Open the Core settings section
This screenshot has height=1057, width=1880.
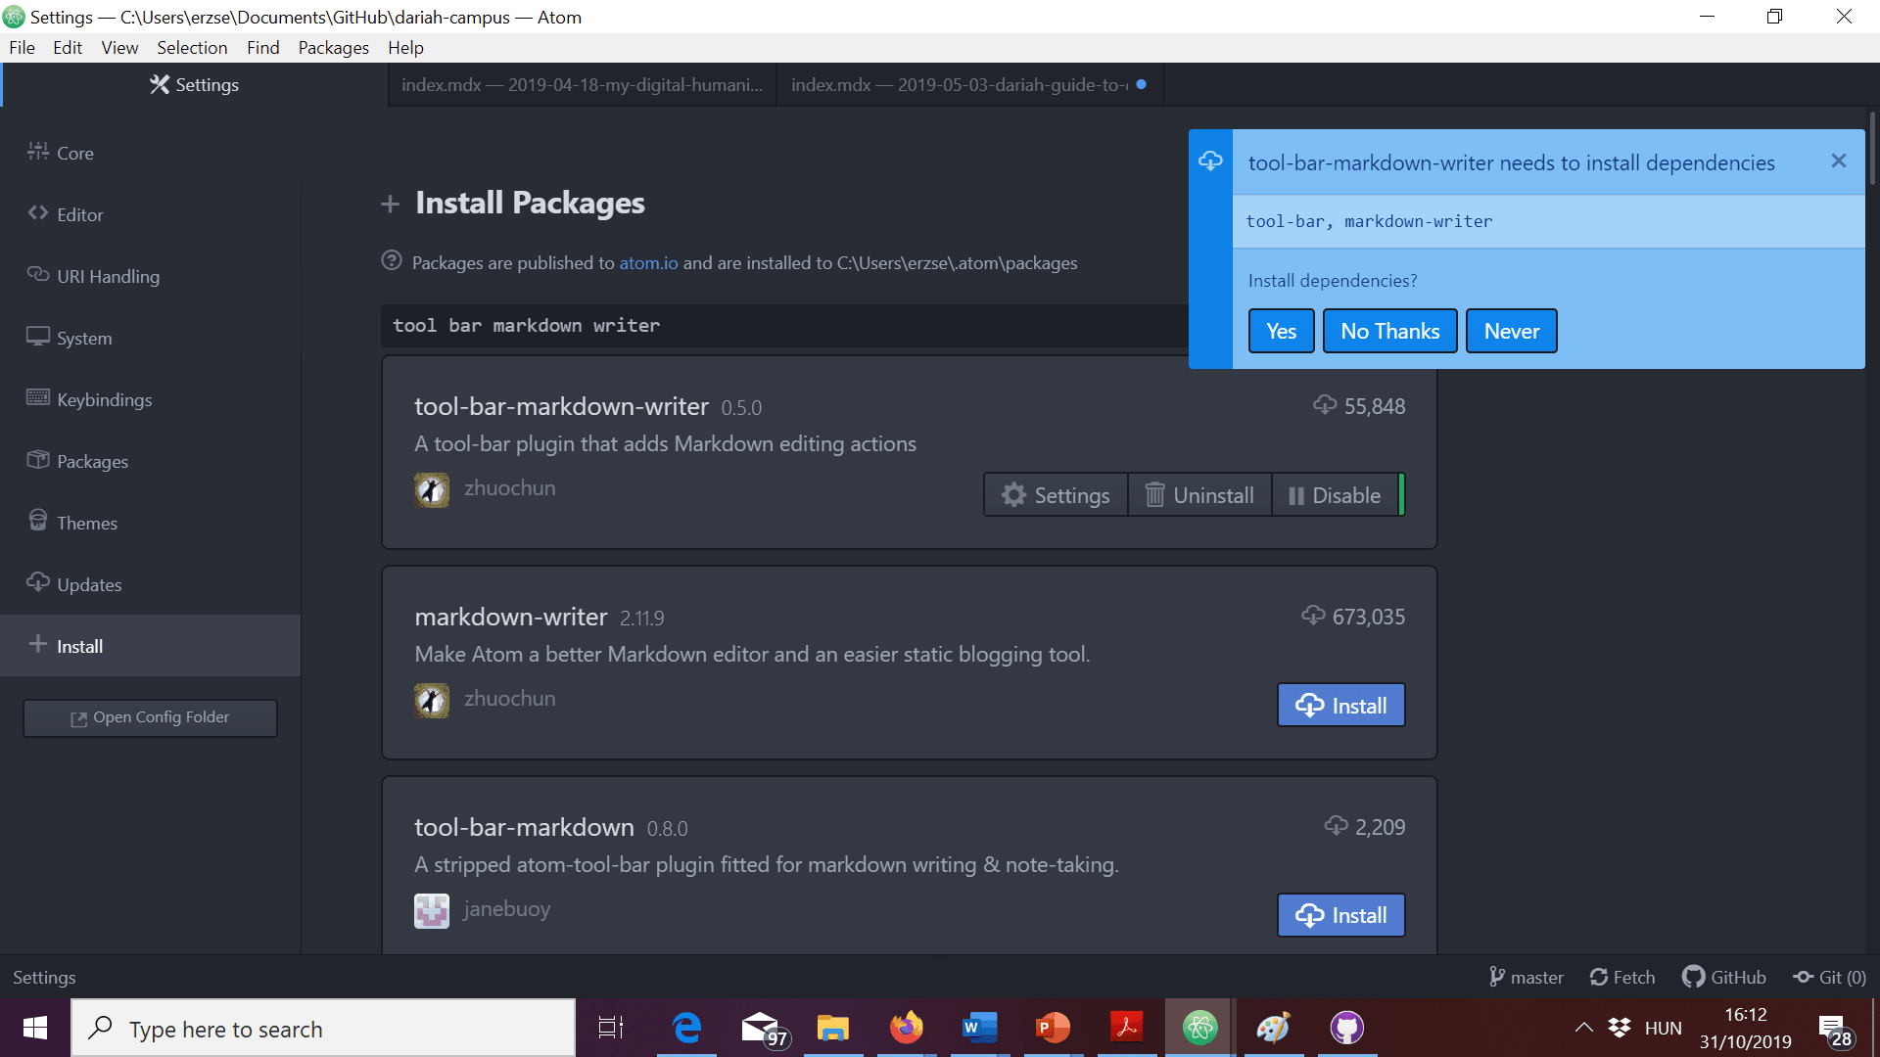point(74,153)
